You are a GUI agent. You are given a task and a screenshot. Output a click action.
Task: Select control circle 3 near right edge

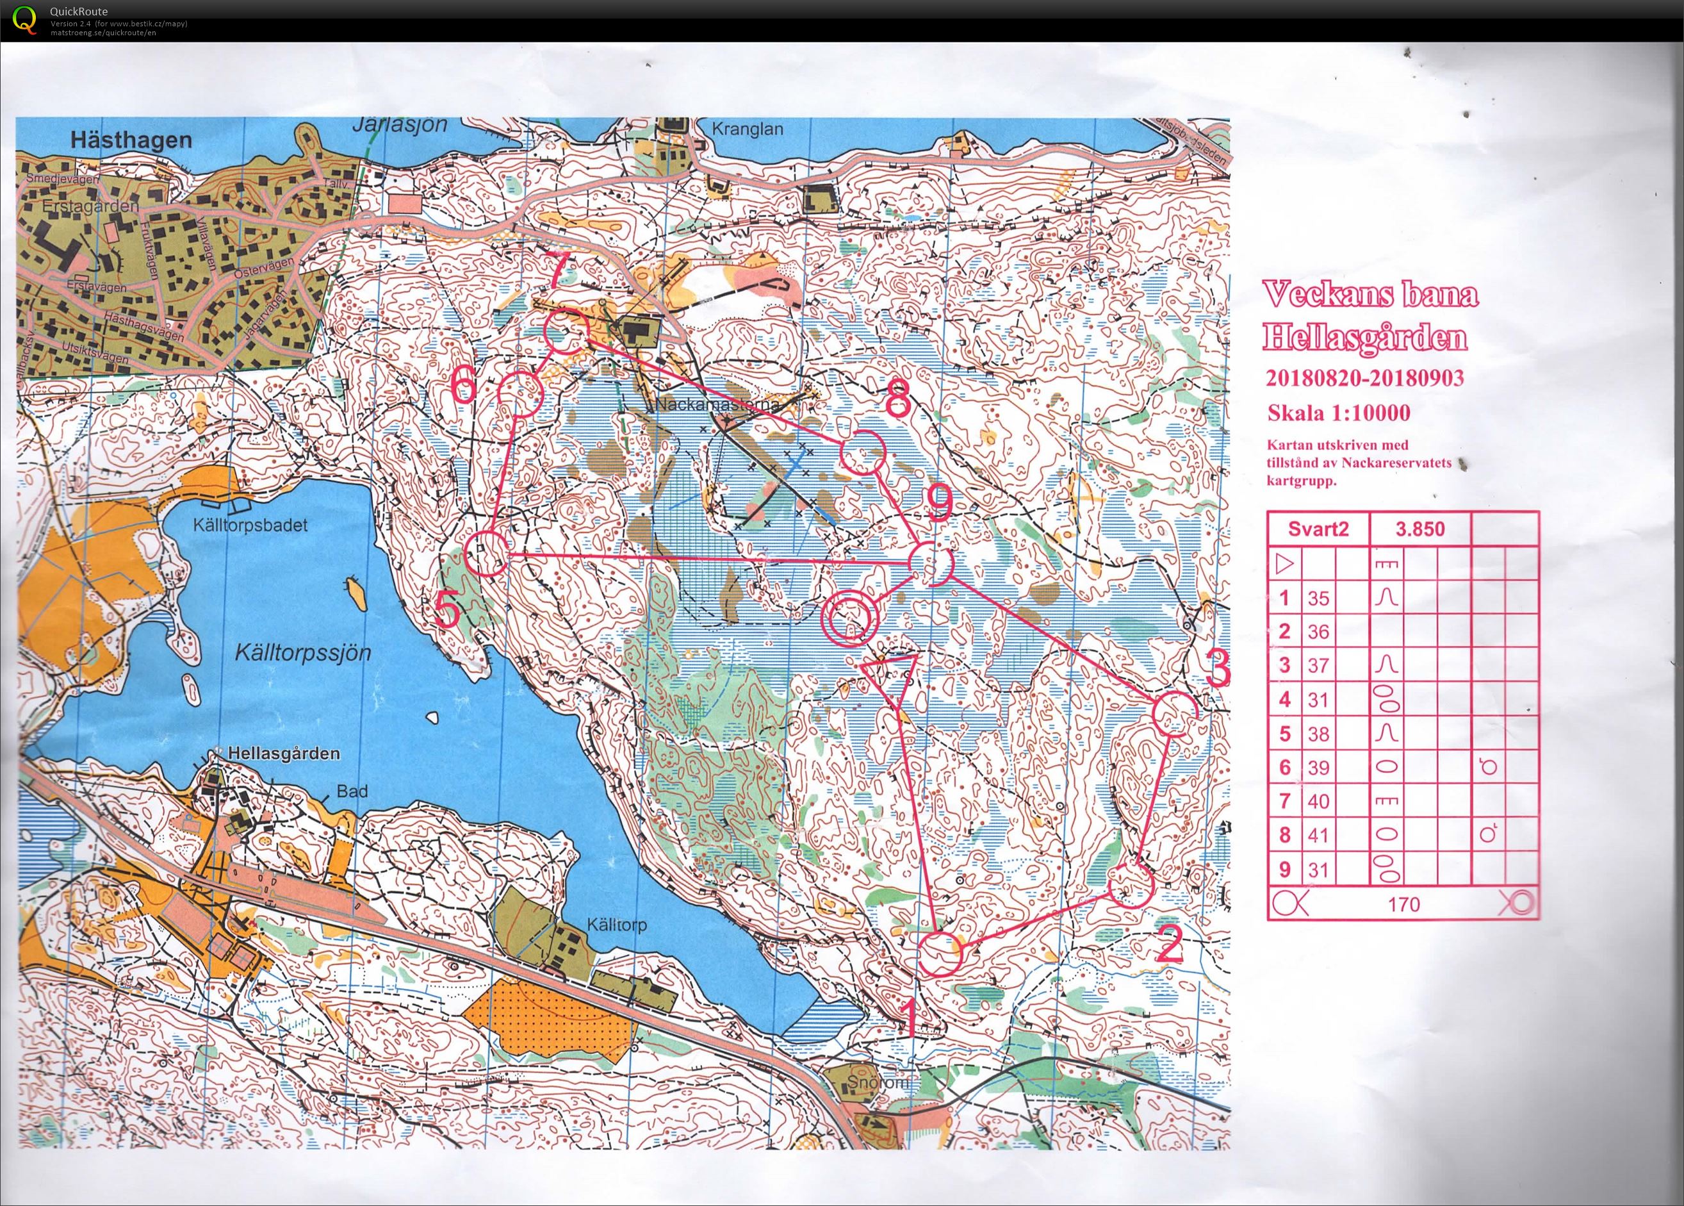1176,713
